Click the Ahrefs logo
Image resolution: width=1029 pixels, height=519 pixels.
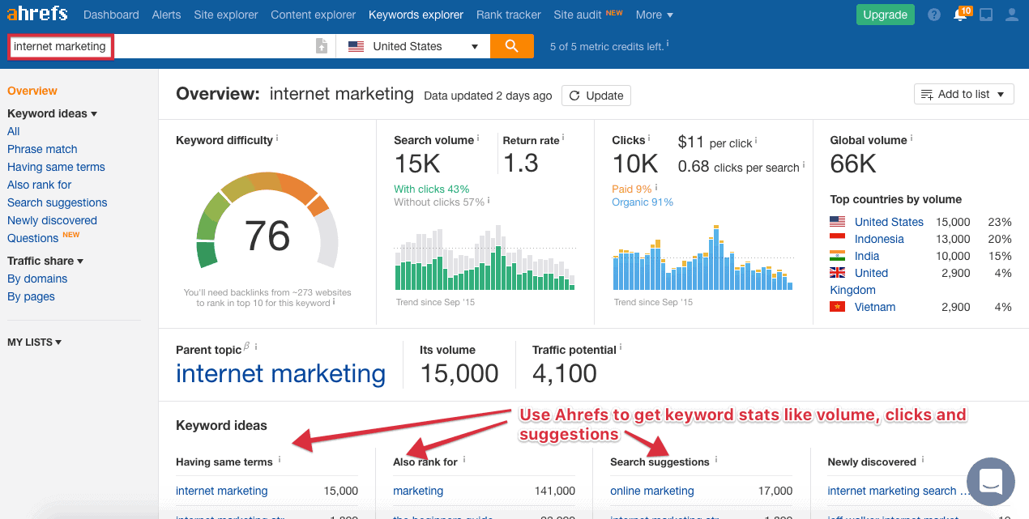pos(37,15)
